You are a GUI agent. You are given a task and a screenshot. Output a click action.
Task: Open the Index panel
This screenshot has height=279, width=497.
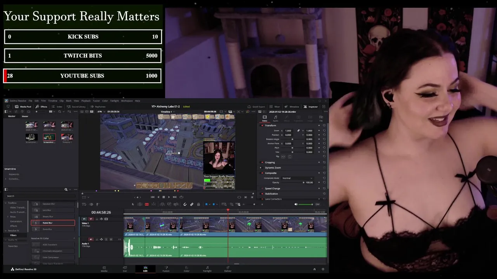[57, 107]
